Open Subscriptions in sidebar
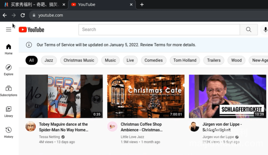268x155 pixels. (9, 91)
